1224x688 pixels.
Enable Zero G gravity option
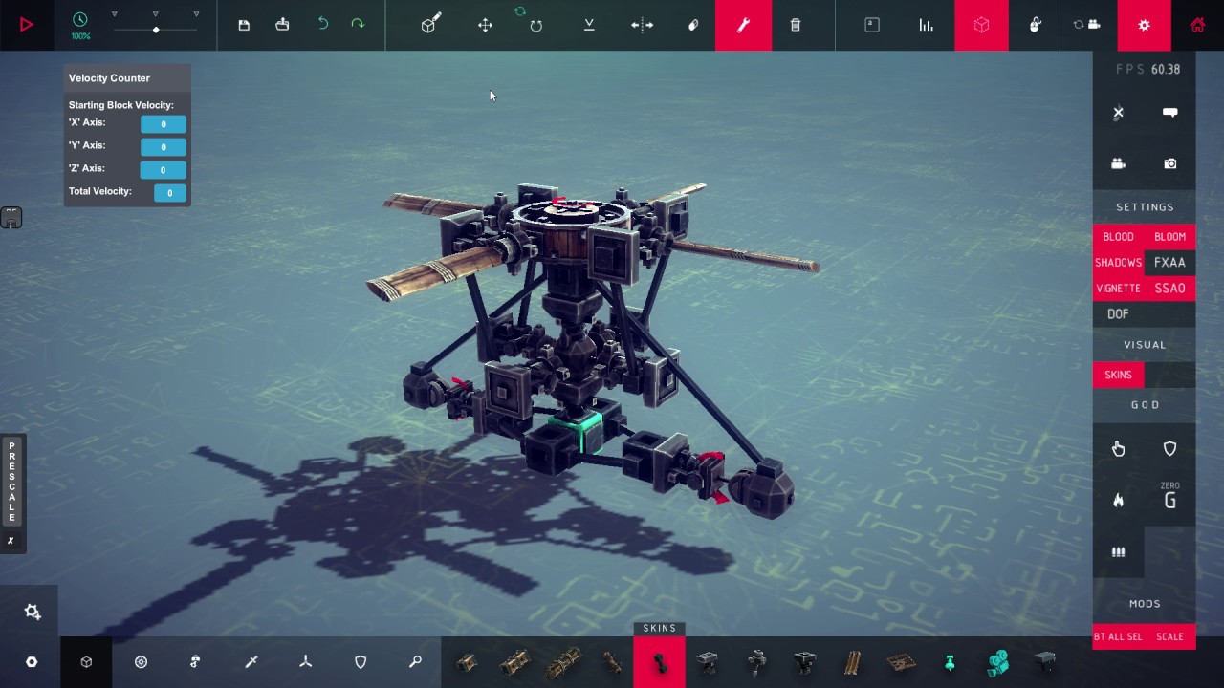coord(1169,498)
